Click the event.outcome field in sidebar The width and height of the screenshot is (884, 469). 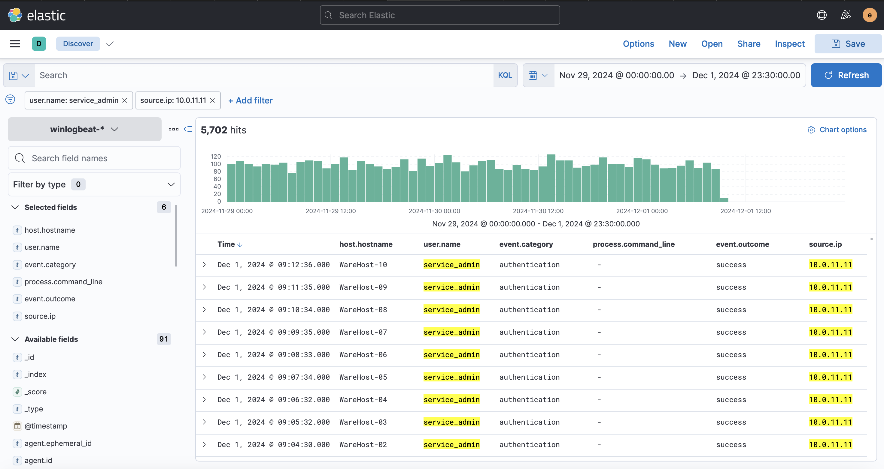(50, 299)
